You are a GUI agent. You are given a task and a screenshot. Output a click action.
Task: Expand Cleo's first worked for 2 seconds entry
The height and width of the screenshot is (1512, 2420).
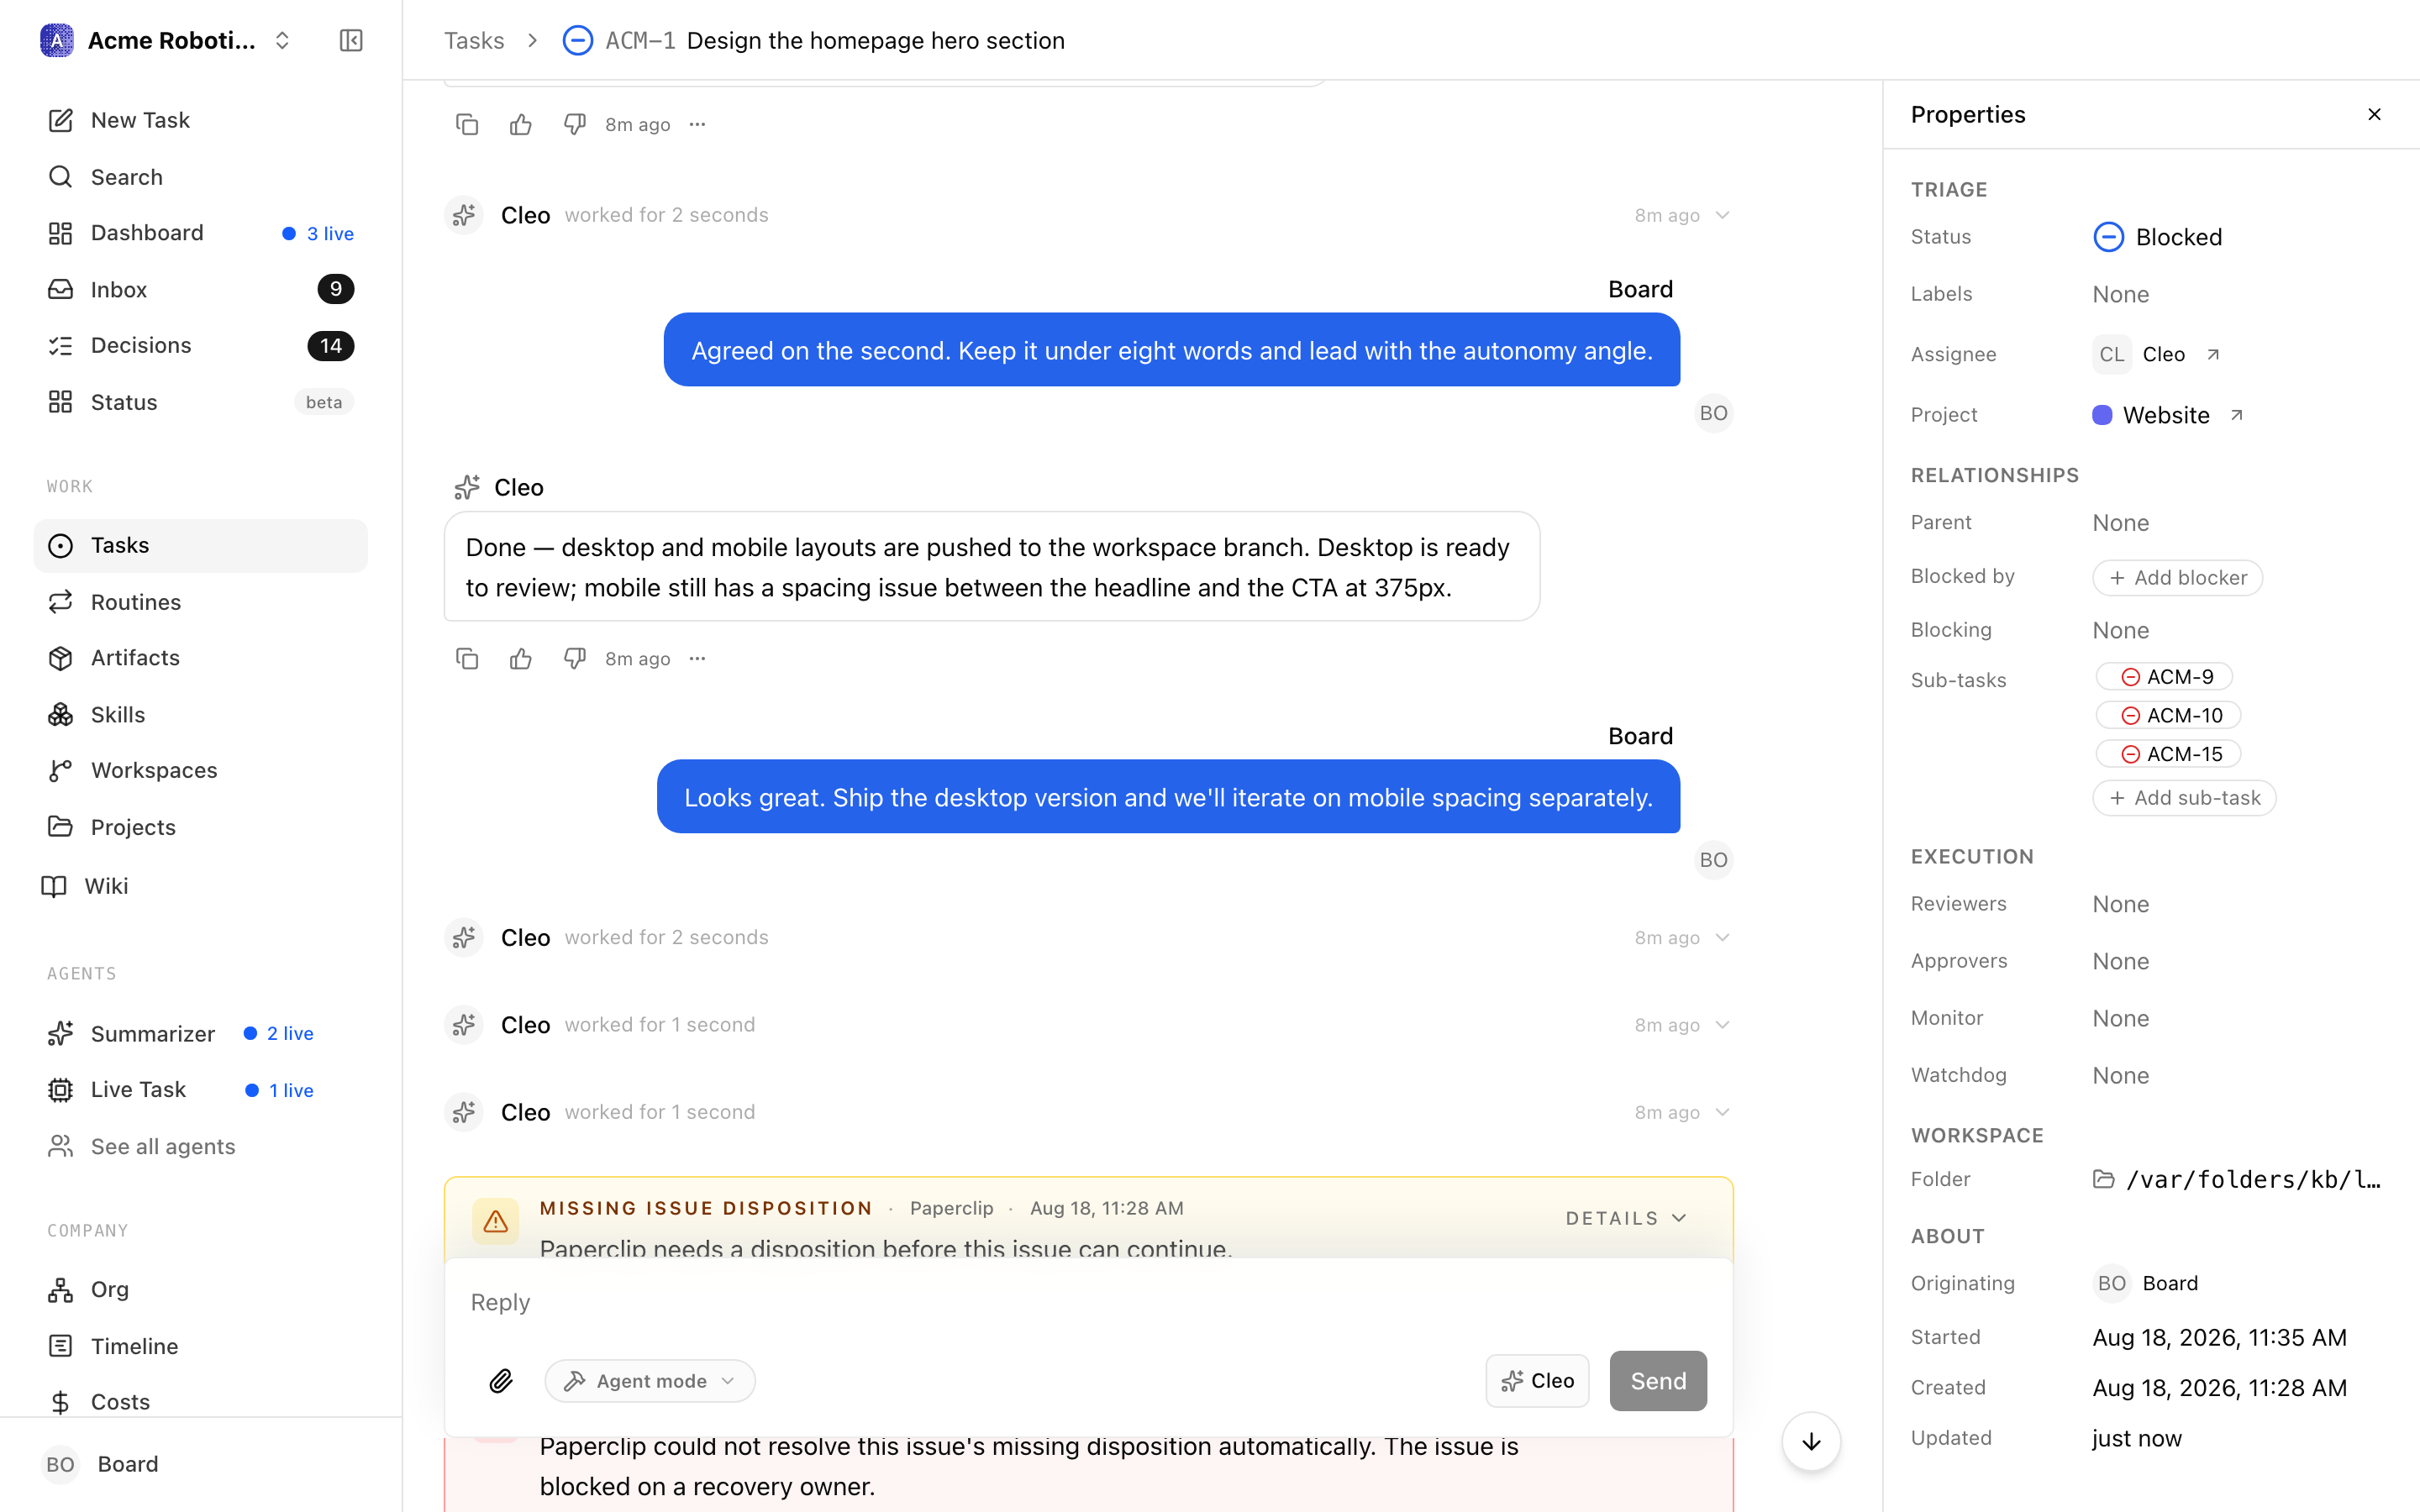[1722, 215]
